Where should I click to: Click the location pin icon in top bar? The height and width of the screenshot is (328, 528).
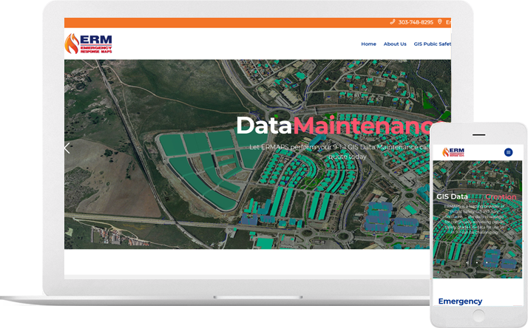pos(440,22)
